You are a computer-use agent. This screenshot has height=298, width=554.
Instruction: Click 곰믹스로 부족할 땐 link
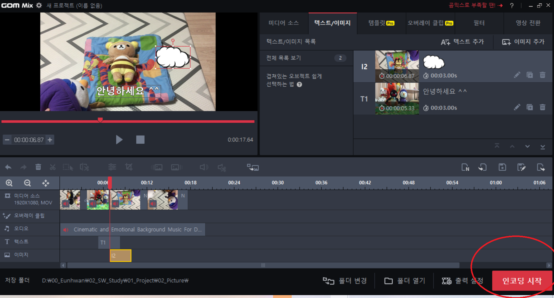coord(476,5)
